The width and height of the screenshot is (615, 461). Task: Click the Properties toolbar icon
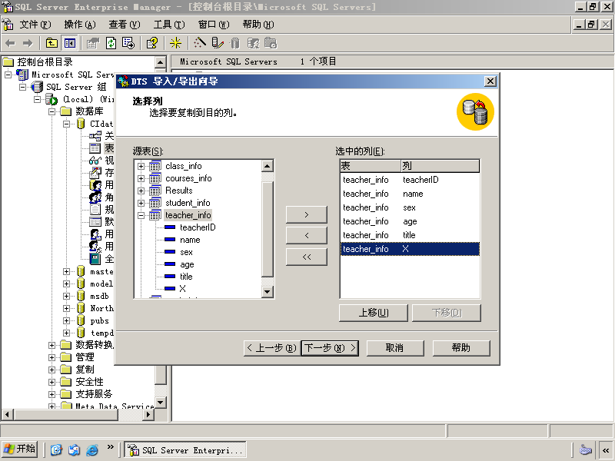pos(93,43)
